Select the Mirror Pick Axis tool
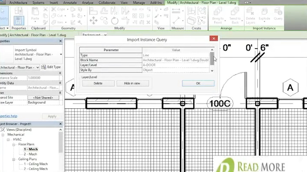The image size is (307, 172). coord(114,10)
